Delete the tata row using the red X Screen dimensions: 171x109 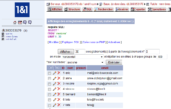[x=59, y=105]
